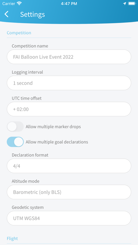This screenshot has height=245, width=138.
Task: Open the UTC time offset picker
Action: coord(69,109)
